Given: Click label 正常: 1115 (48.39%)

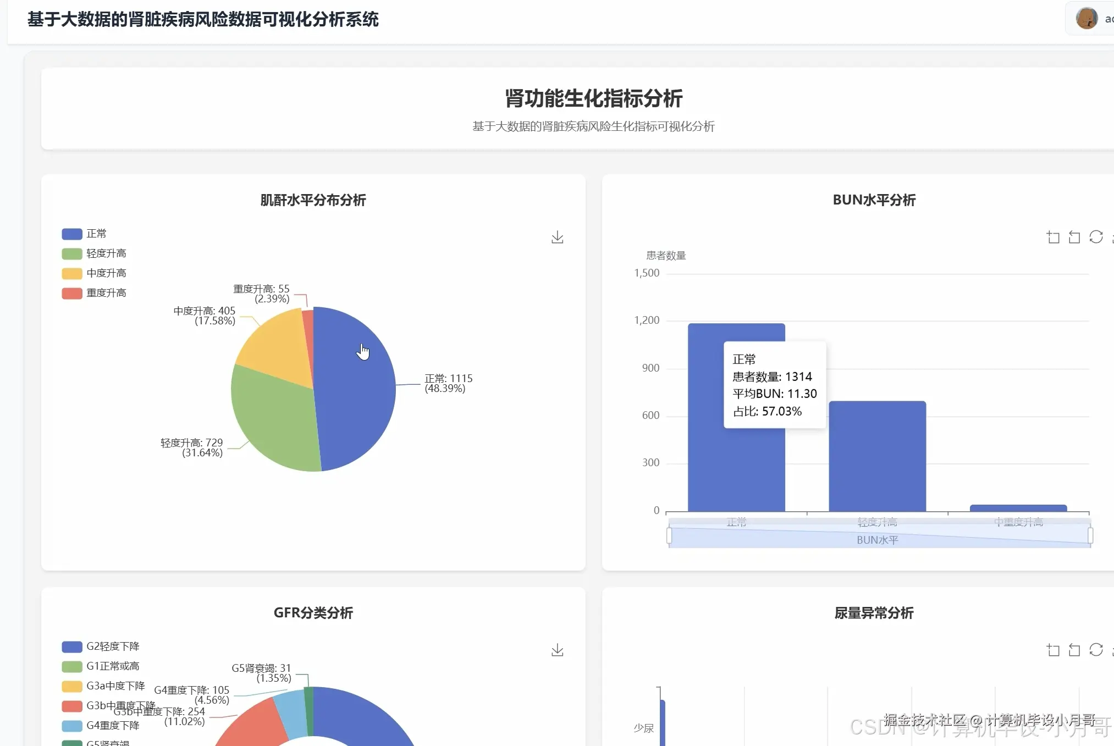Looking at the screenshot, I should coord(448,383).
